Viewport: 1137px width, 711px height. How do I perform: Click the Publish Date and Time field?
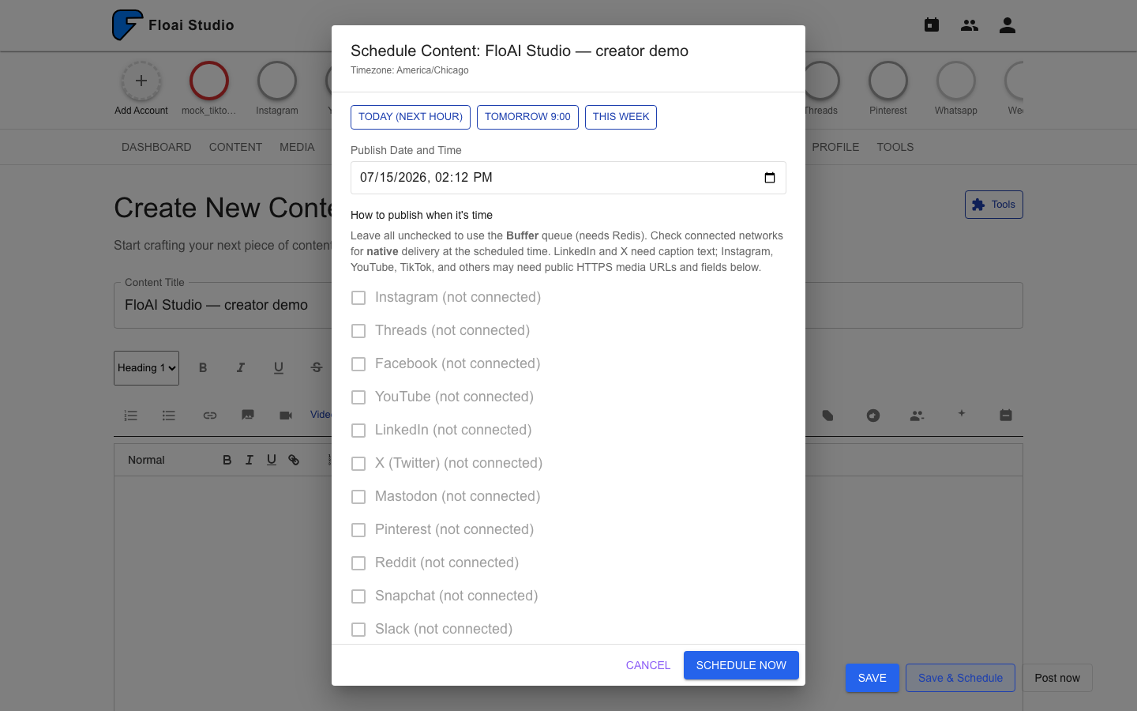click(568, 178)
